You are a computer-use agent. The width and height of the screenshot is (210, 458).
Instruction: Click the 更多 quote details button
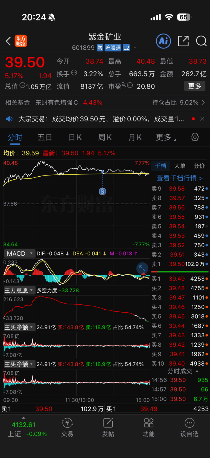195,86
